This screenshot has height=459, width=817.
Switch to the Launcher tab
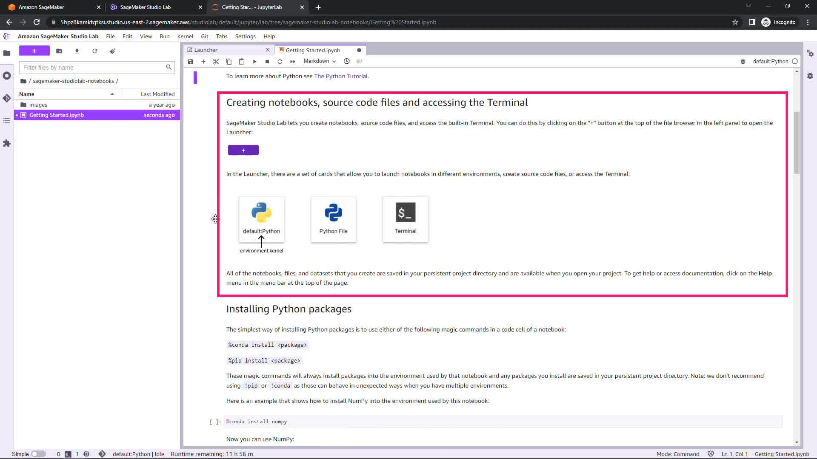tap(206, 50)
